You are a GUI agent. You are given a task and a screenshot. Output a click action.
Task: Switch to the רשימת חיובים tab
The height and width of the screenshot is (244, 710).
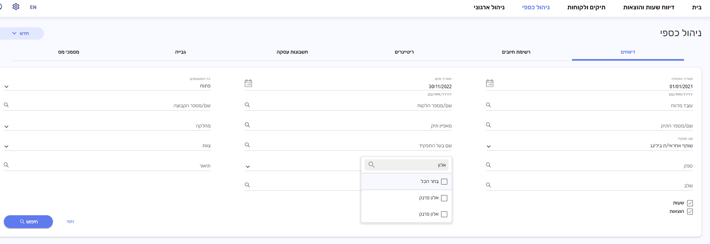pos(516,52)
